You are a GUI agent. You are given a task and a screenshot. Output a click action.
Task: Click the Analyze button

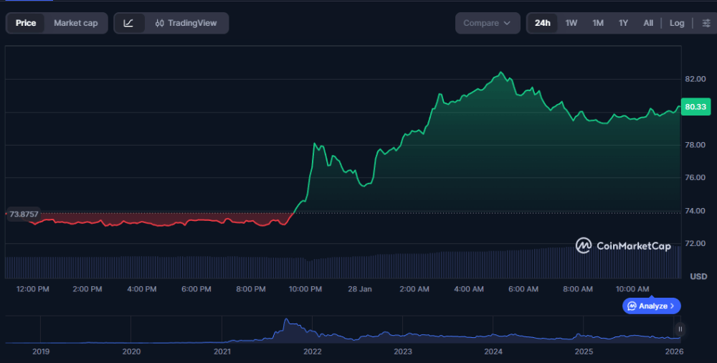652,306
